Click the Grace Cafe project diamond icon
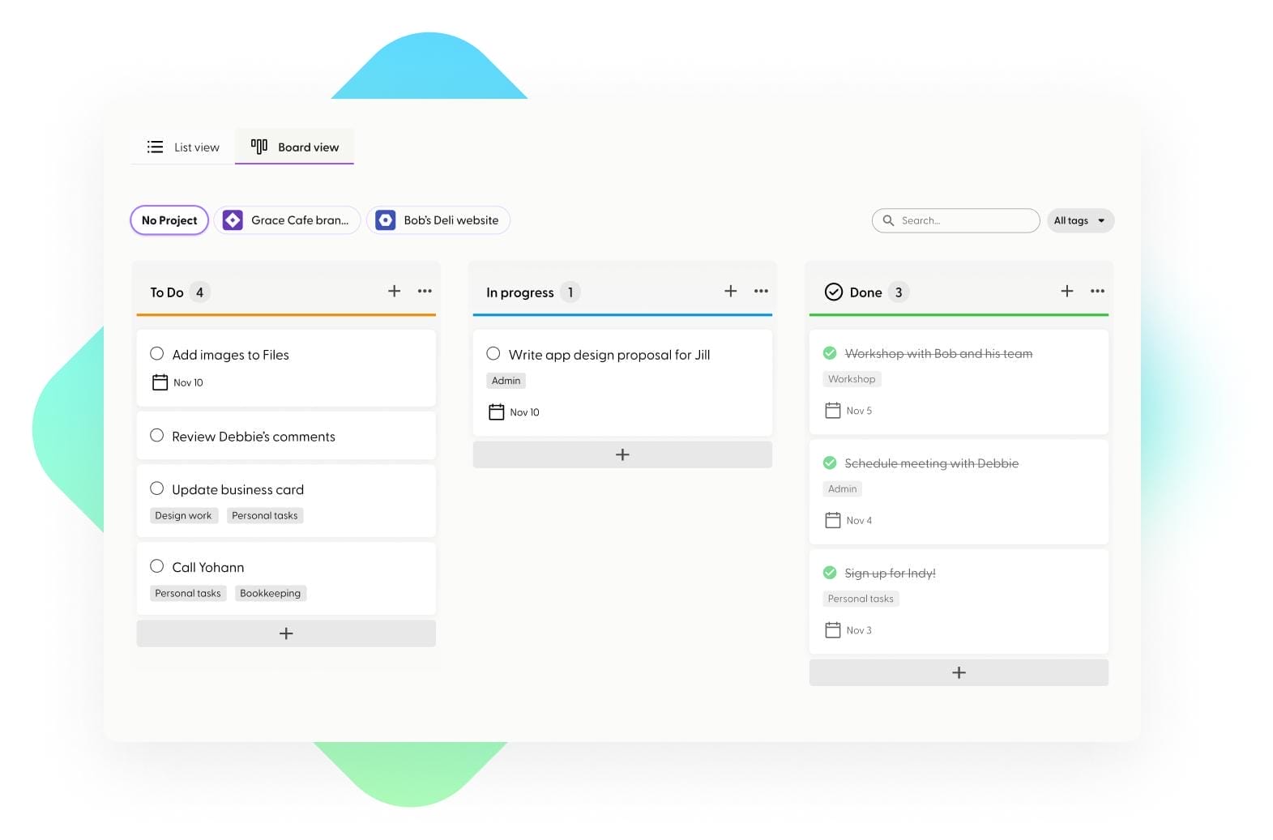 tap(233, 220)
